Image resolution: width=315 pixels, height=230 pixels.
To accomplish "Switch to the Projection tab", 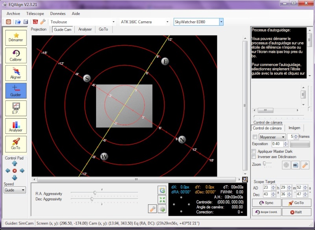I will 39,29.
